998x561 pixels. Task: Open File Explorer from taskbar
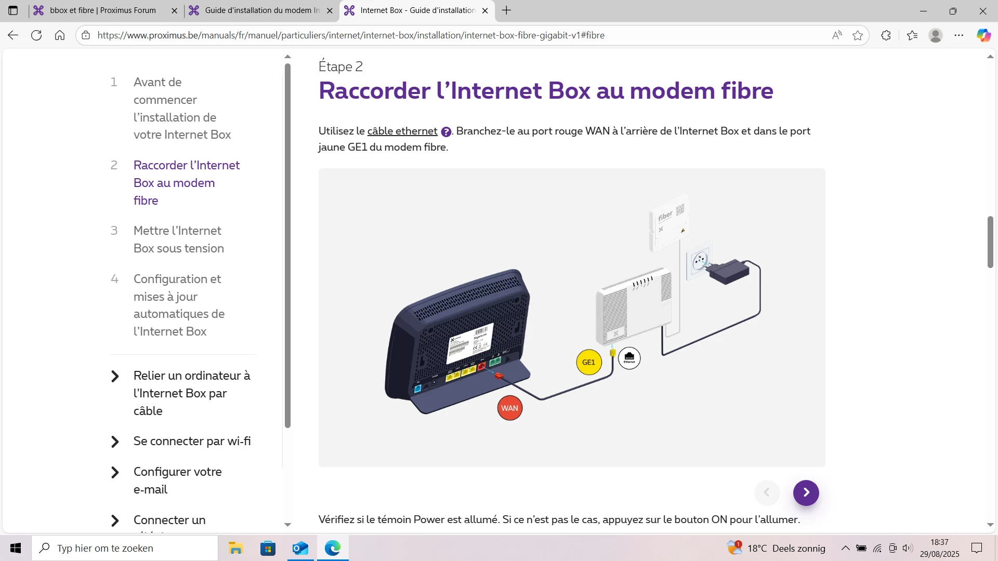tap(235, 548)
